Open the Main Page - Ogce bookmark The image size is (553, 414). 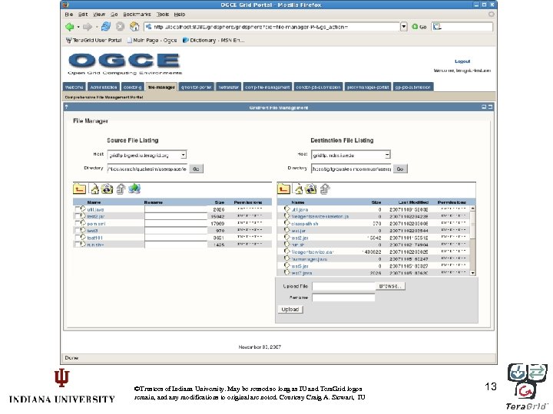pos(152,40)
